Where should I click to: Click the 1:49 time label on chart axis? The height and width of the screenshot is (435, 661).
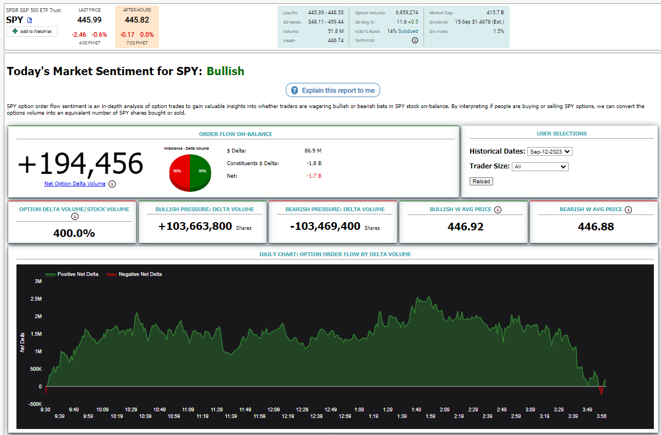tap(416, 409)
